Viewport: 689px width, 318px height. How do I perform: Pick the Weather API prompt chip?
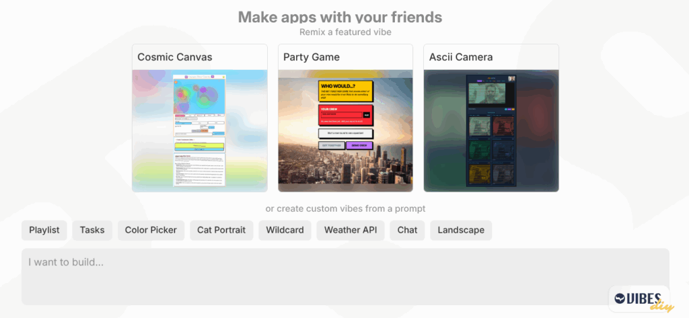pos(351,230)
